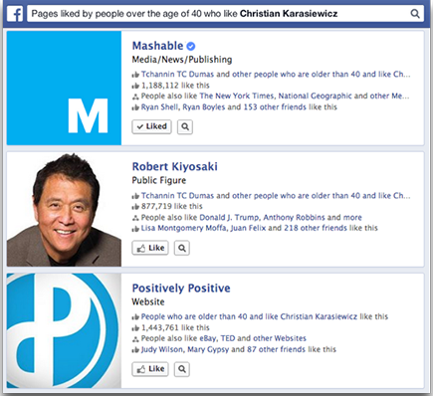This screenshot has width=433, height=396.
Task: Open National Geographic link
Action: [315, 96]
